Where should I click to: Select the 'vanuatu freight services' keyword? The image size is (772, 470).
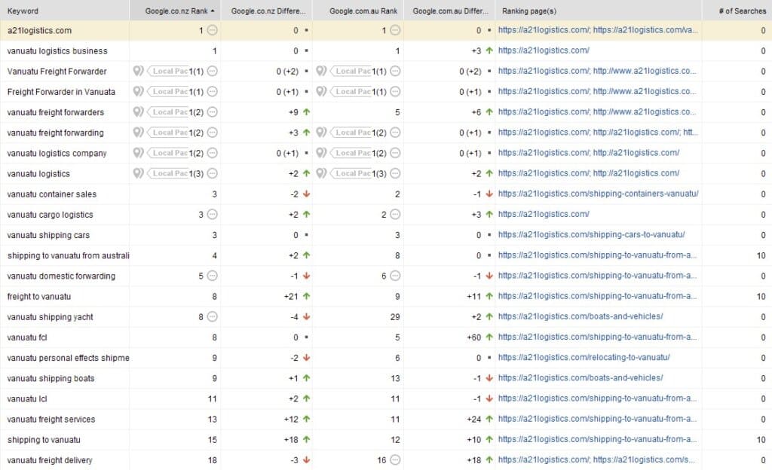pyautogui.click(x=51, y=420)
